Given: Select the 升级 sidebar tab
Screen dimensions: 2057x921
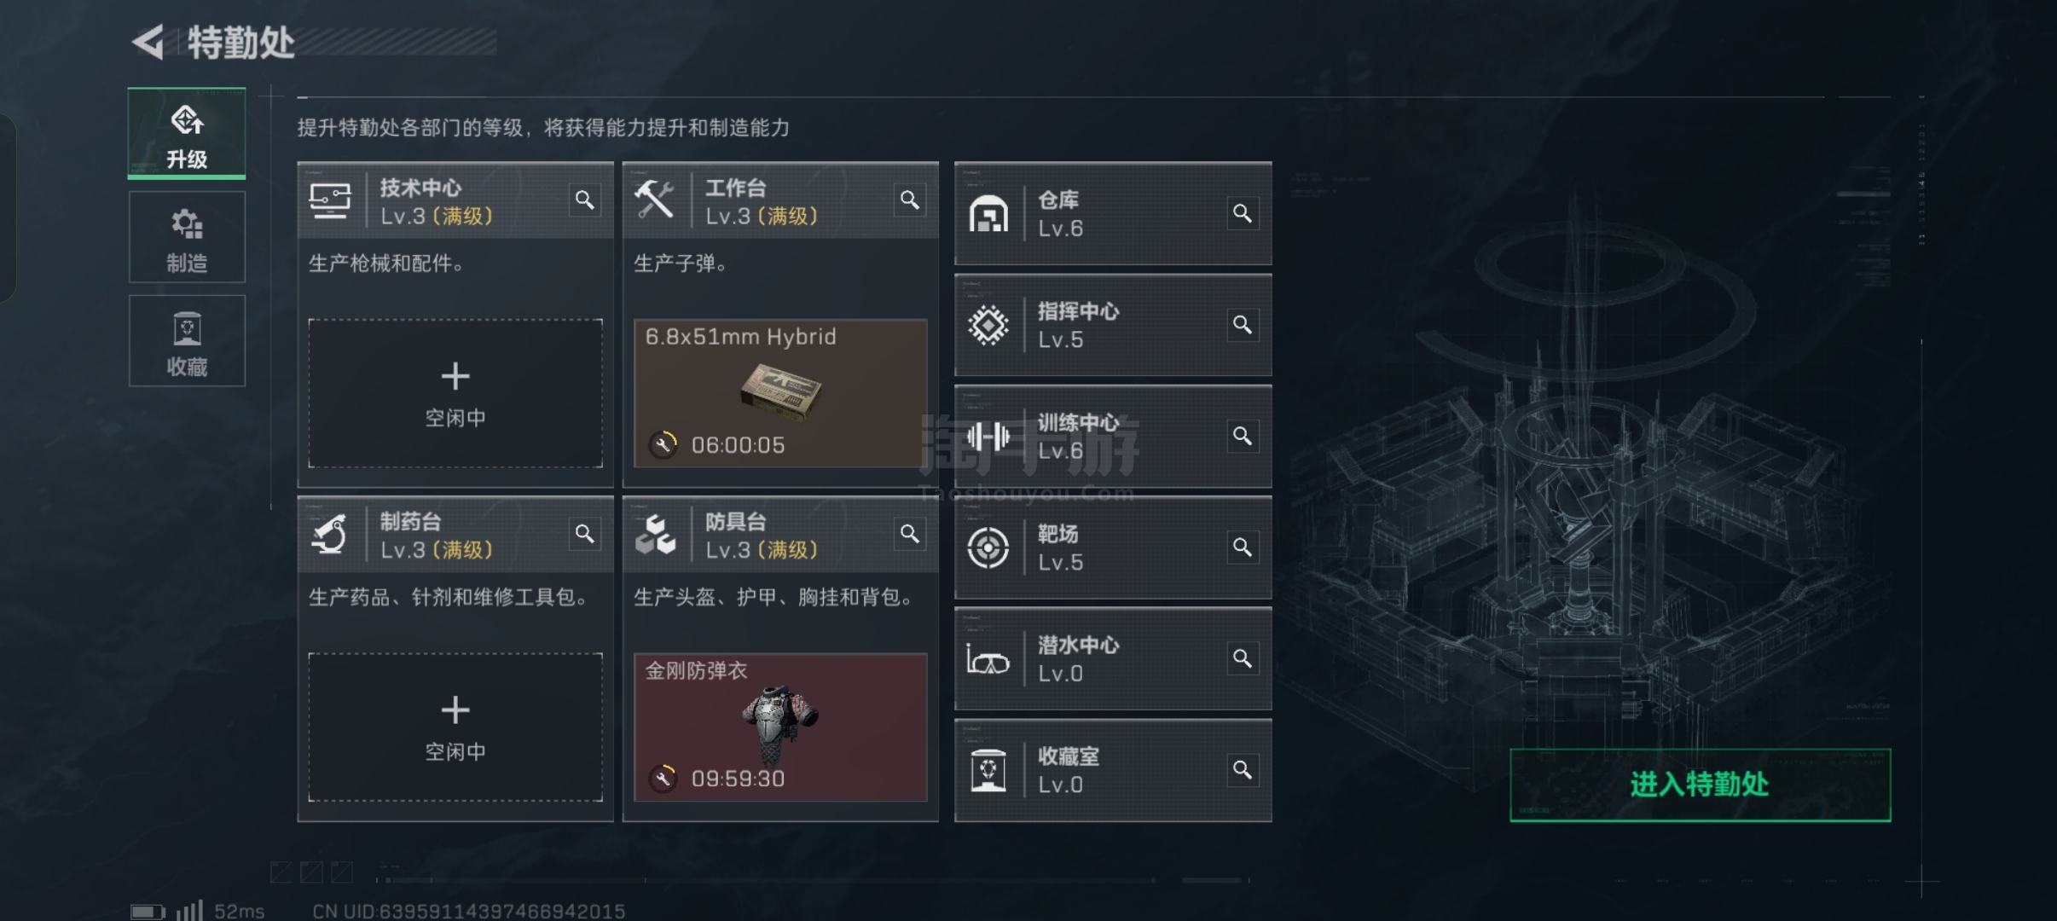Looking at the screenshot, I should 187,134.
